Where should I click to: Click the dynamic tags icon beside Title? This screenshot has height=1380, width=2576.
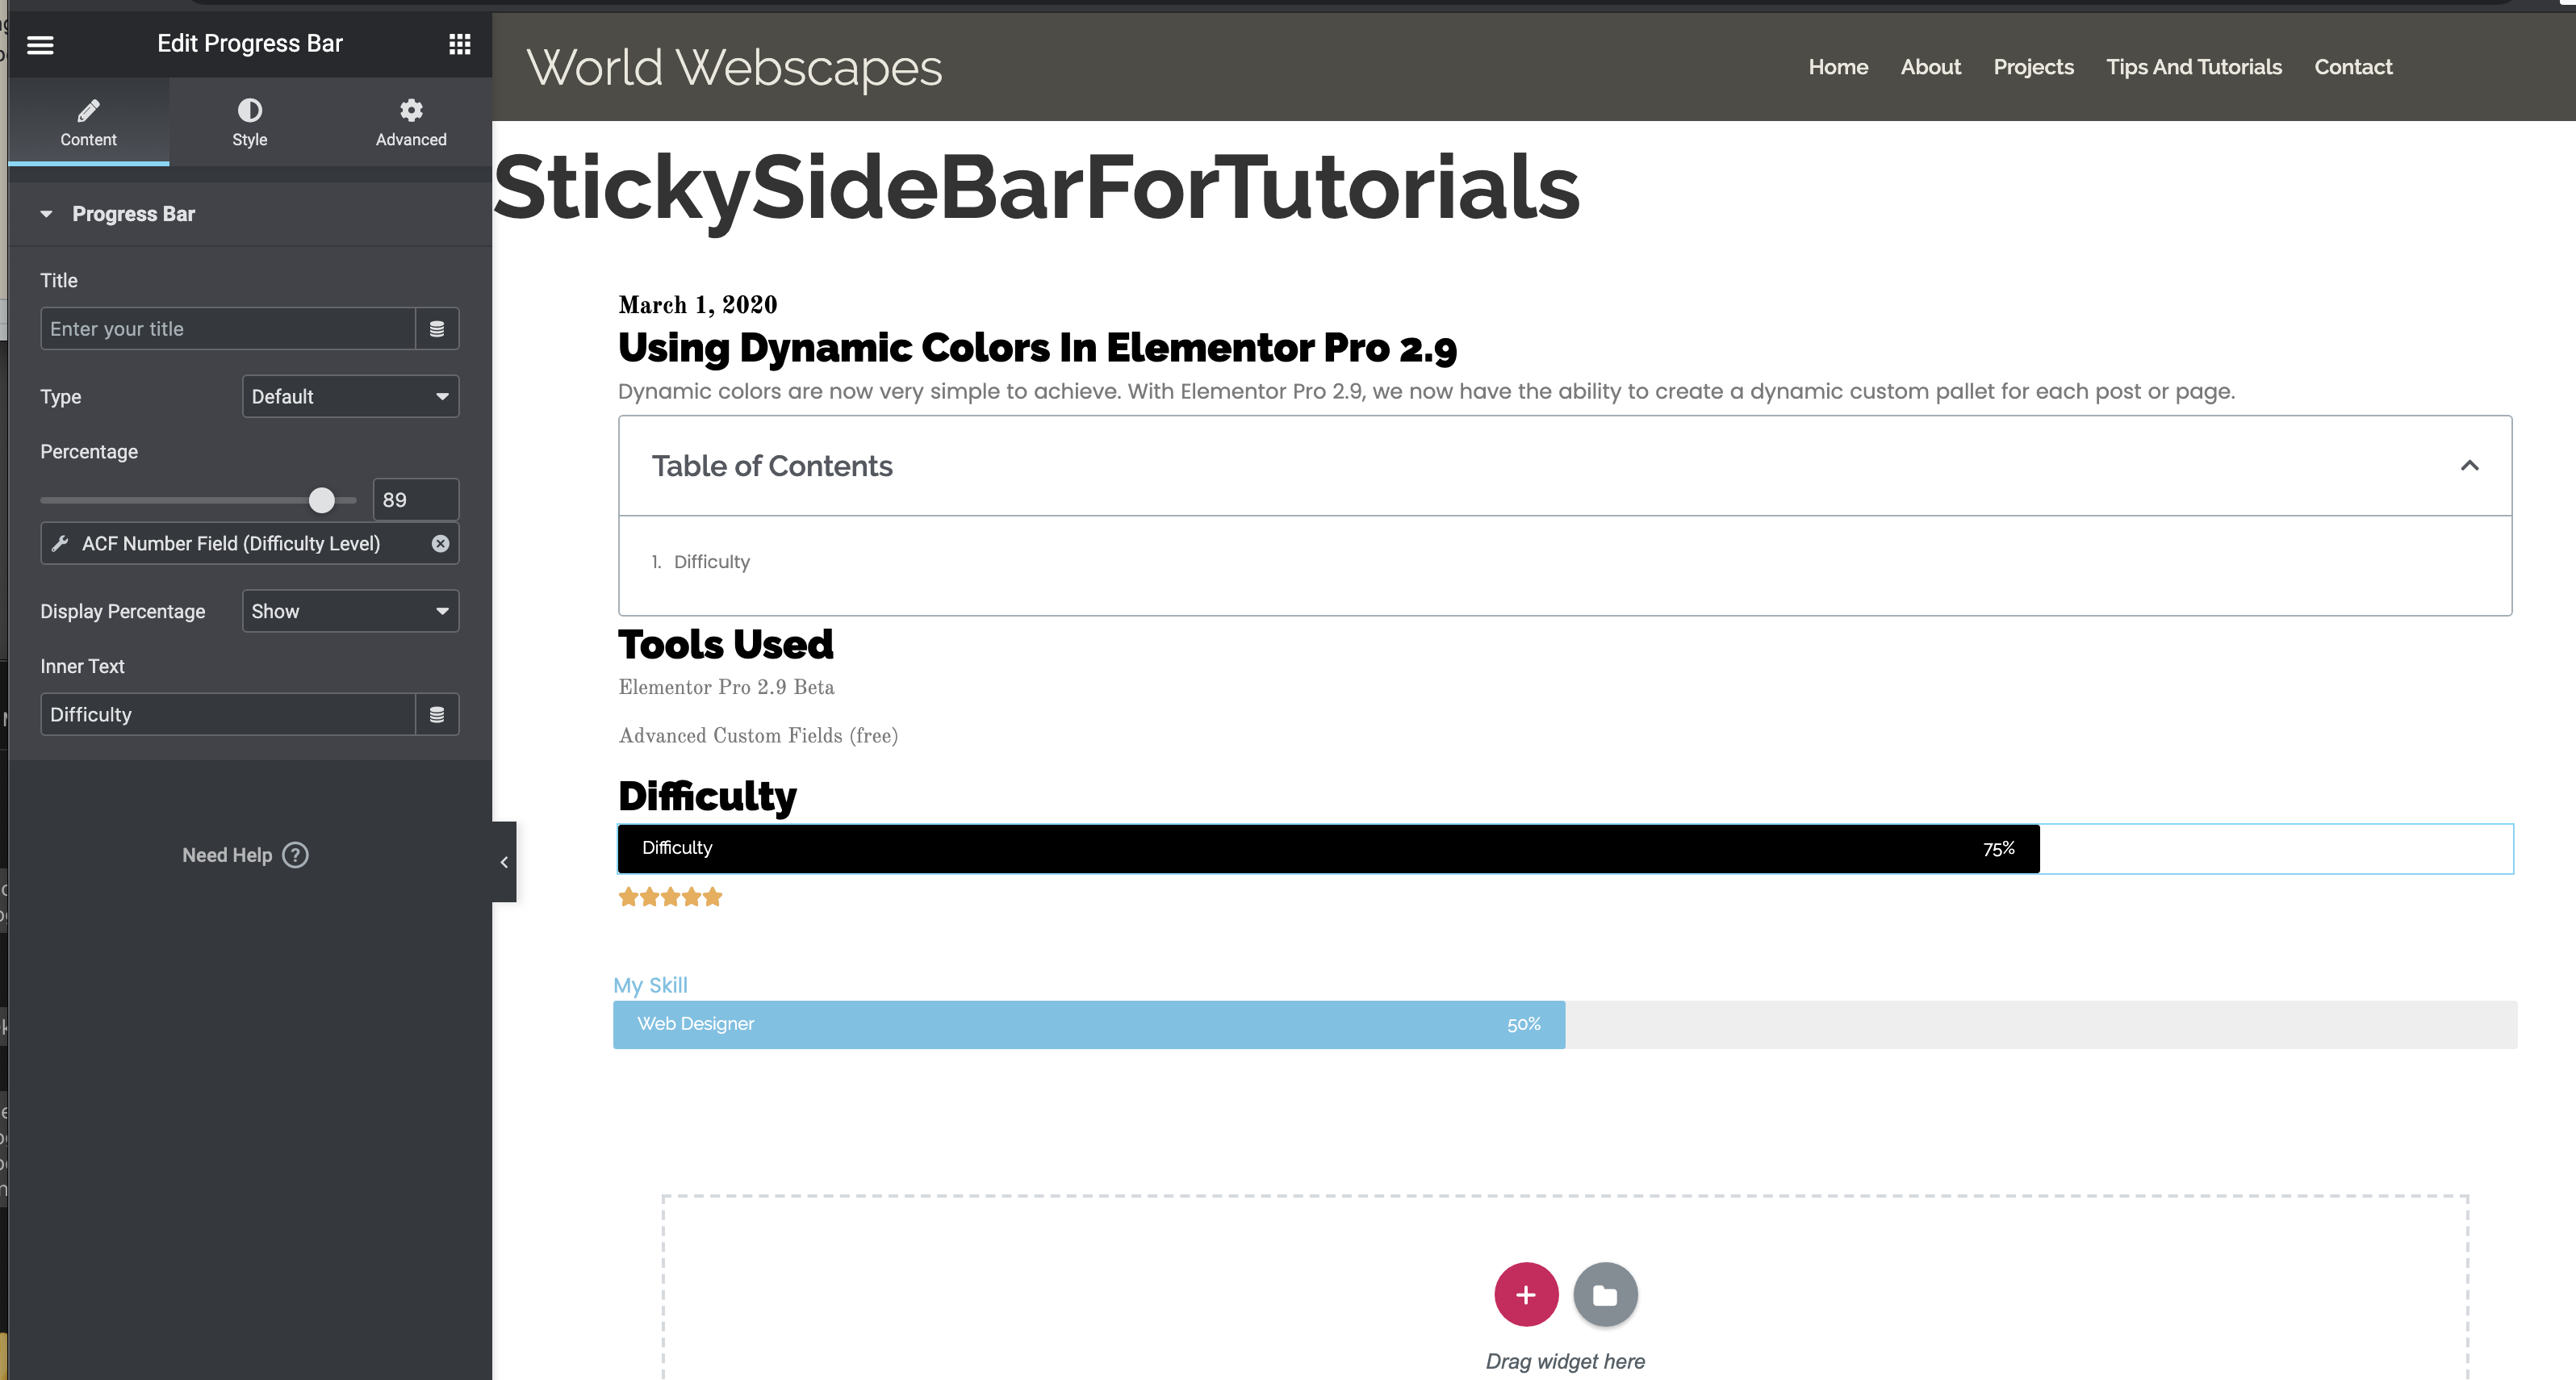437,328
